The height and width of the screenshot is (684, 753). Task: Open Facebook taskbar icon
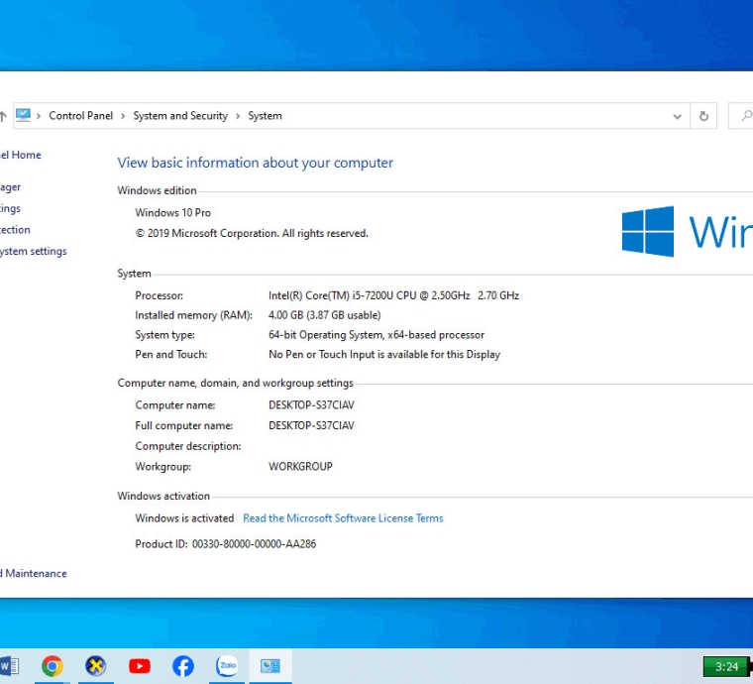pyautogui.click(x=183, y=666)
